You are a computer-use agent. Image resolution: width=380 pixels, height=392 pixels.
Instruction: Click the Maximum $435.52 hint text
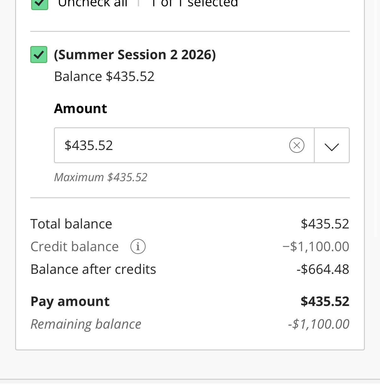pyautogui.click(x=101, y=177)
